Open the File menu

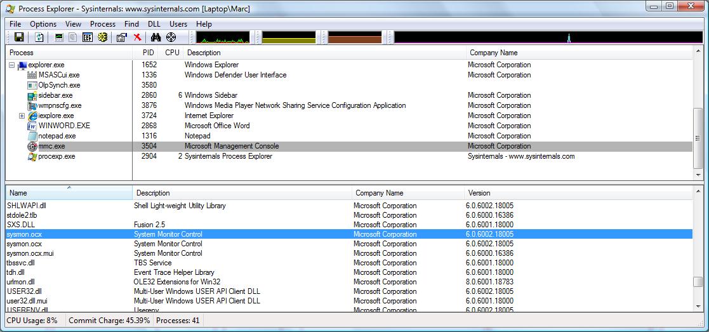coord(15,24)
